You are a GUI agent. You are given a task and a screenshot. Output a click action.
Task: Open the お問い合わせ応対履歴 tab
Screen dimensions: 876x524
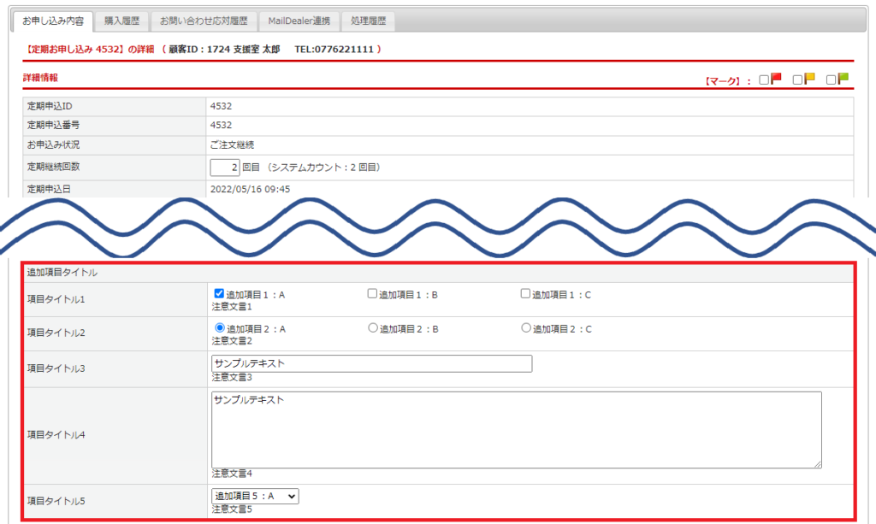click(x=204, y=21)
